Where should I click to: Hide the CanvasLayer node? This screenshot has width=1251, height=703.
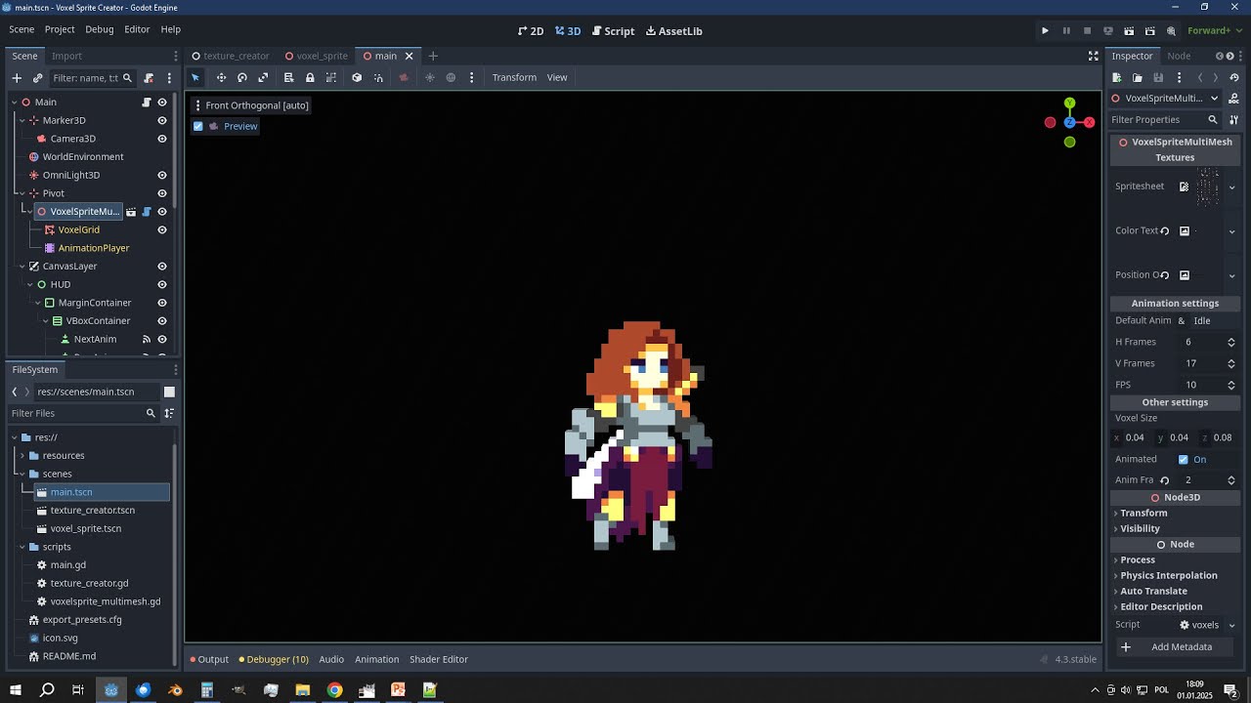click(162, 266)
